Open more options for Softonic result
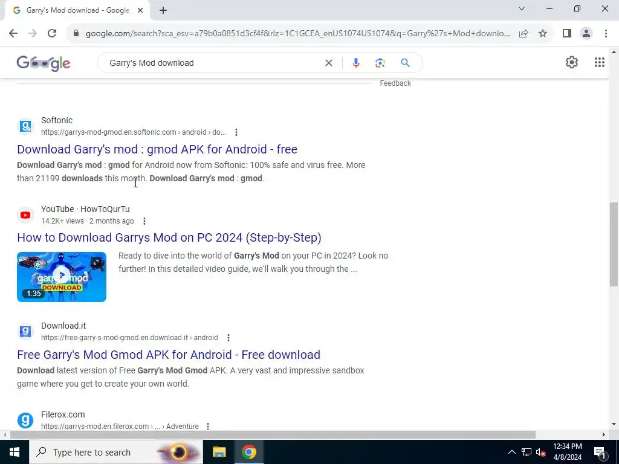 (236, 132)
